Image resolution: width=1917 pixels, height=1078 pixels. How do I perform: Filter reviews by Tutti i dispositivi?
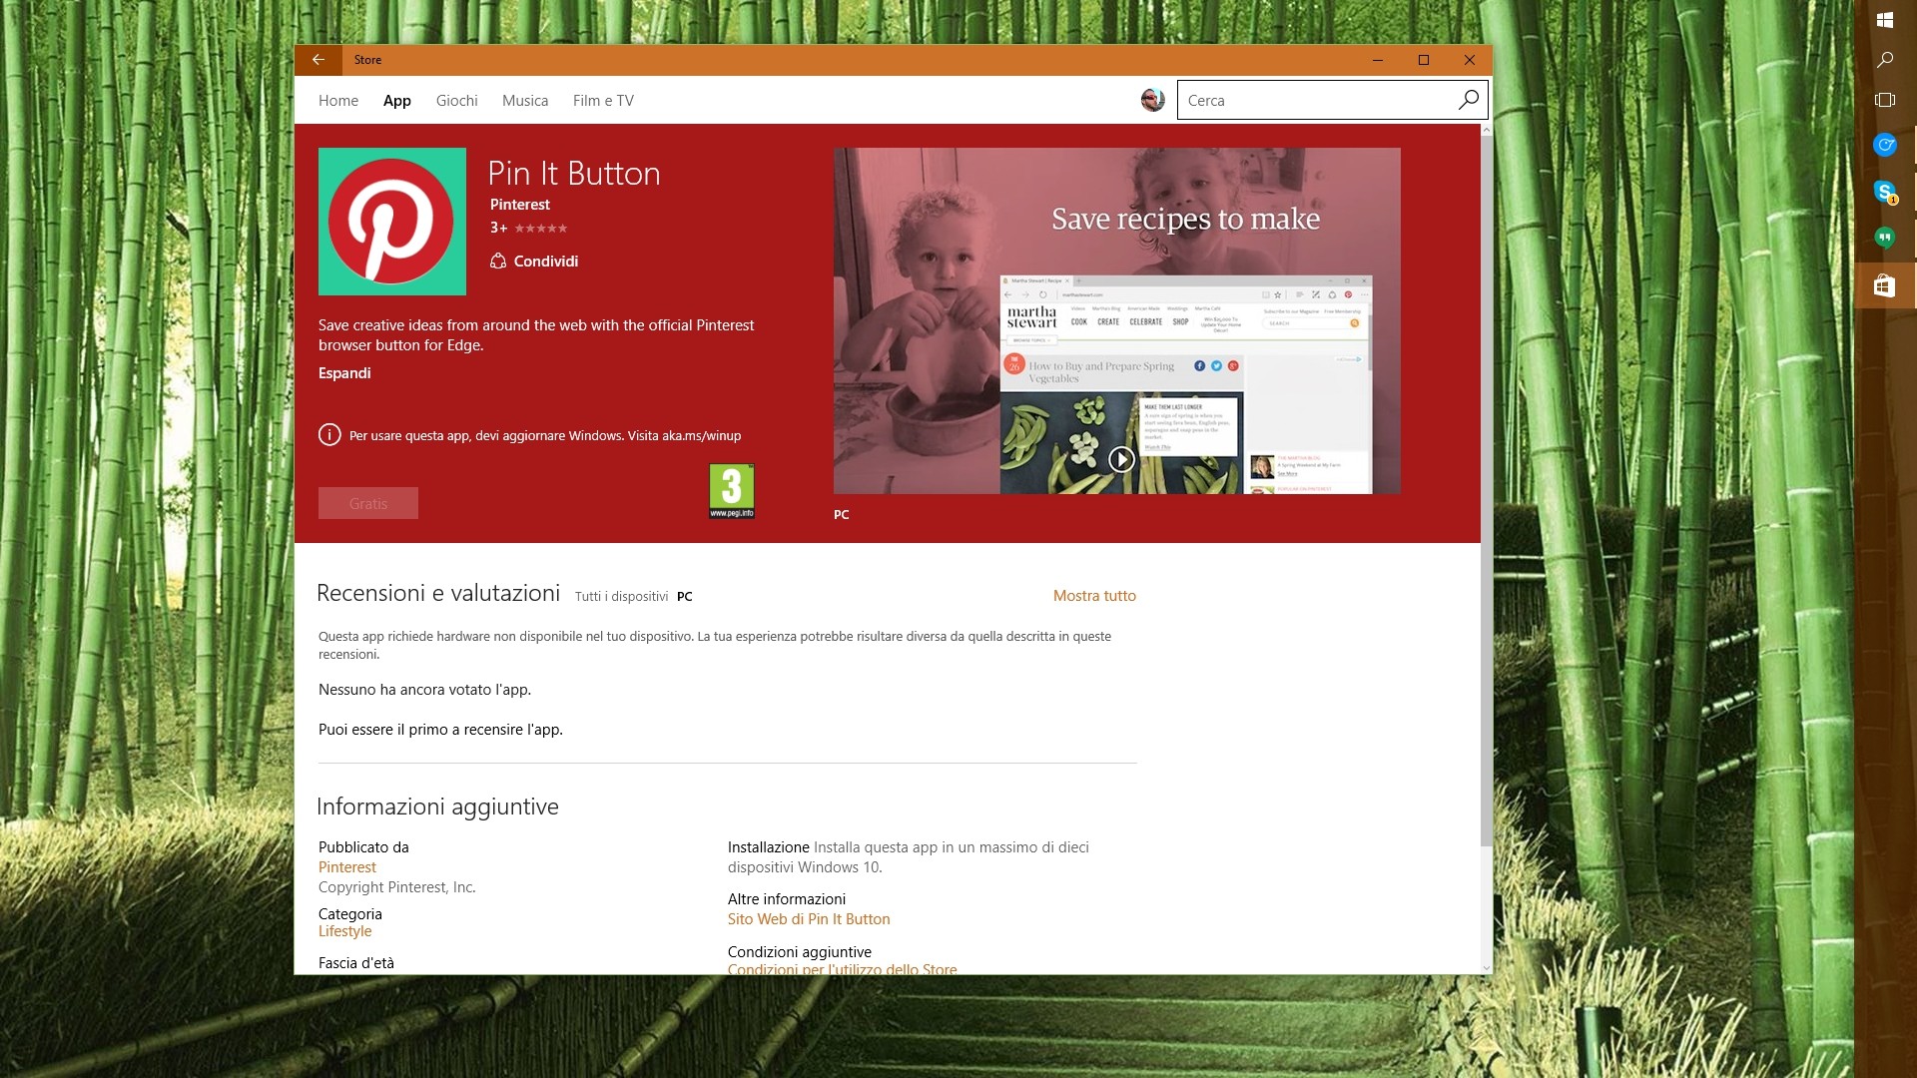click(620, 596)
